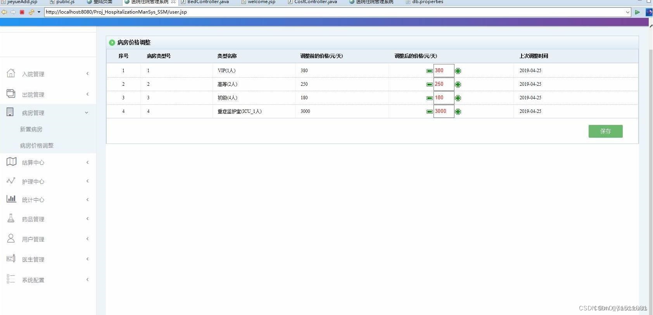Expand the 医生管理 menu chevron
Viewport: 653px width, 315px height.
click(88, 259)
